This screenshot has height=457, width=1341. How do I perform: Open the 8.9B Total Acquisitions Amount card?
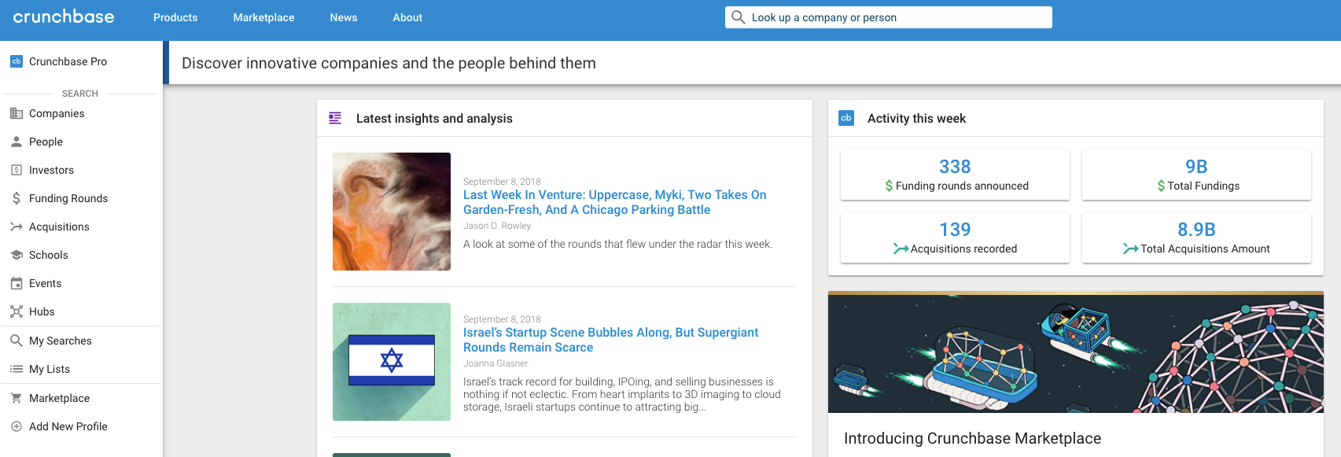coord(1196,238)
